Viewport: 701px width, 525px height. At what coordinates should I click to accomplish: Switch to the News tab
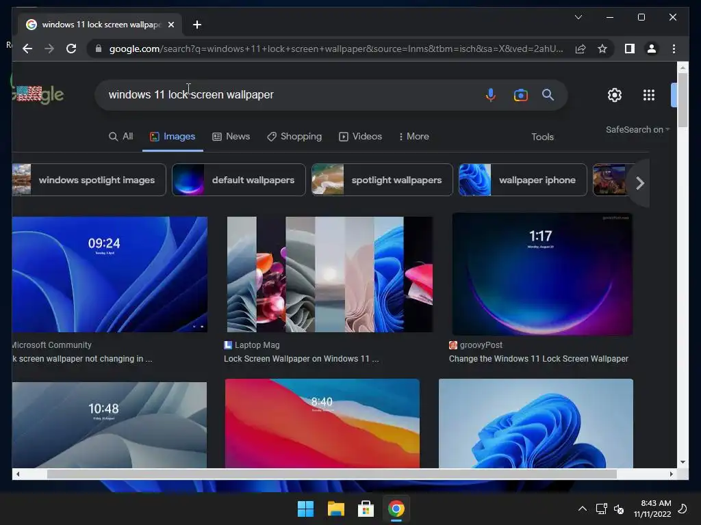[231, 136]
